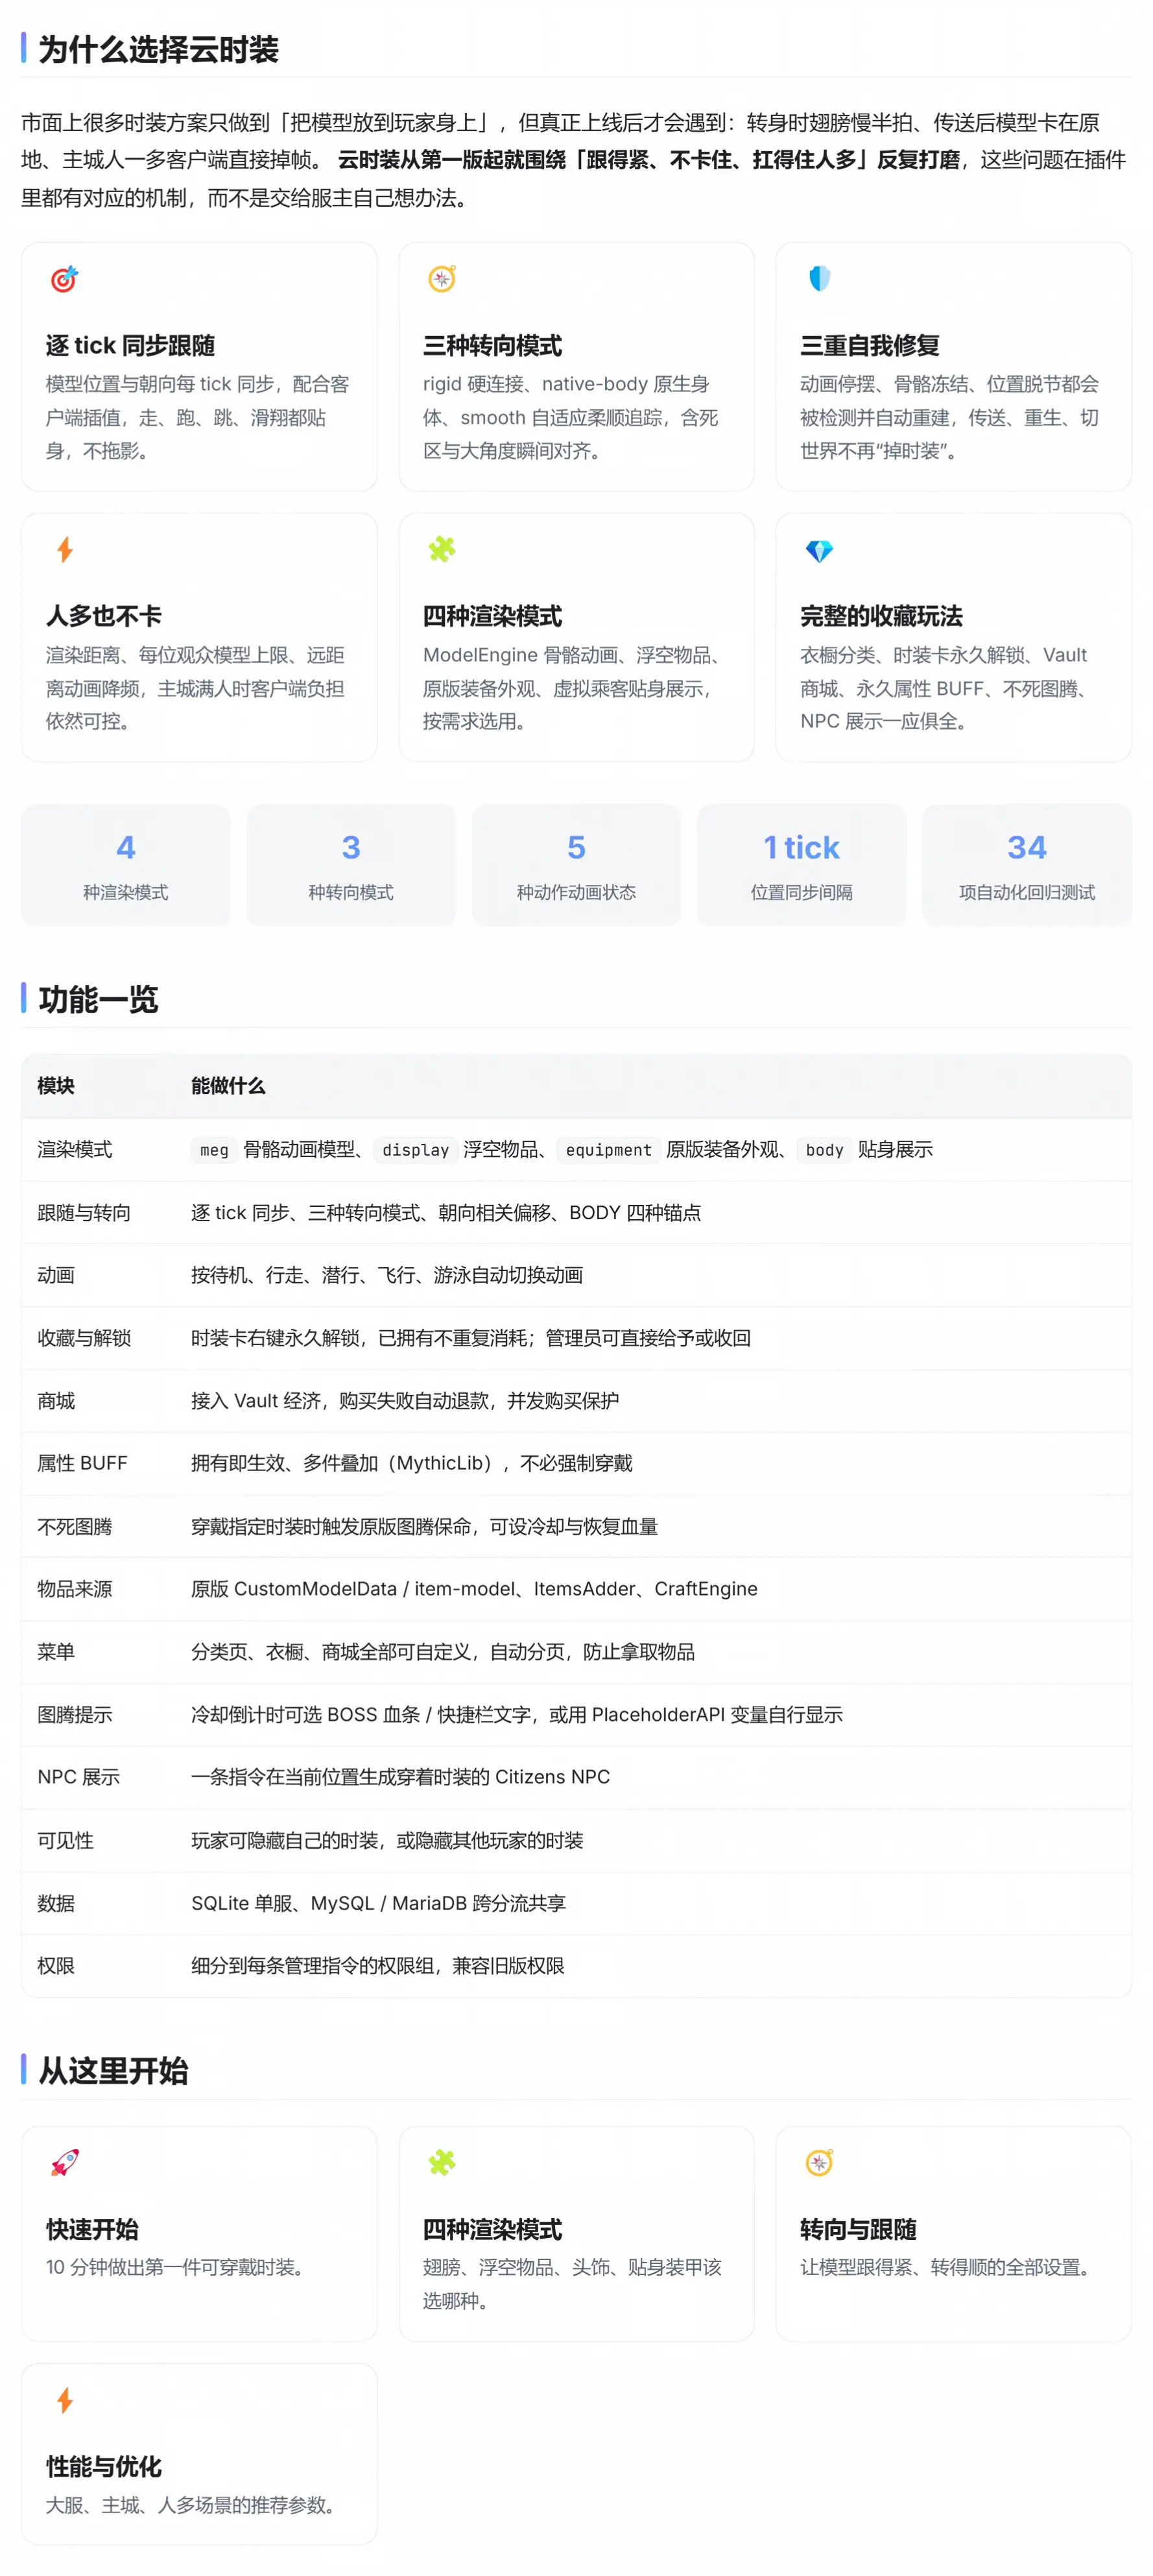Click the 3 种转向模式 stat tile
The height and width of the screenshot is (2576, 1153).
pyautogui.click(x=351, y=865)
